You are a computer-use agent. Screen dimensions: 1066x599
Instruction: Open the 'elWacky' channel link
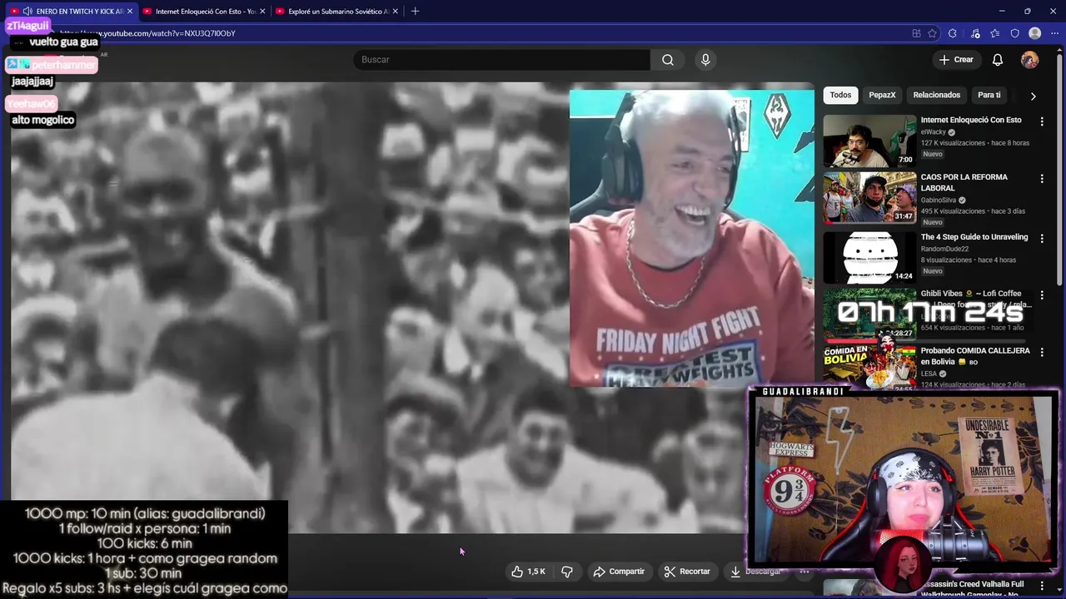coord(934,131)
